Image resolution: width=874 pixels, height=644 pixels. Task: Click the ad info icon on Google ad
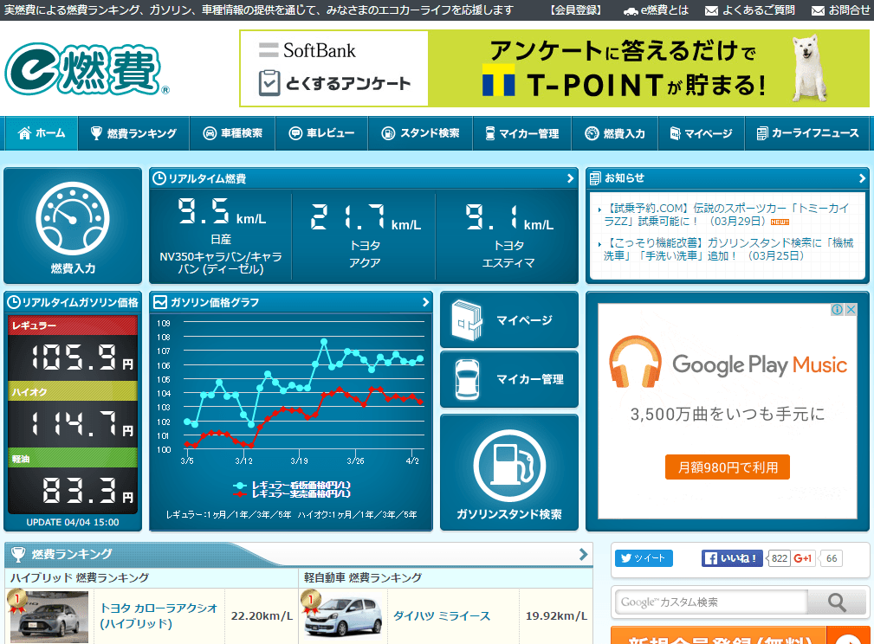point(838,310)
